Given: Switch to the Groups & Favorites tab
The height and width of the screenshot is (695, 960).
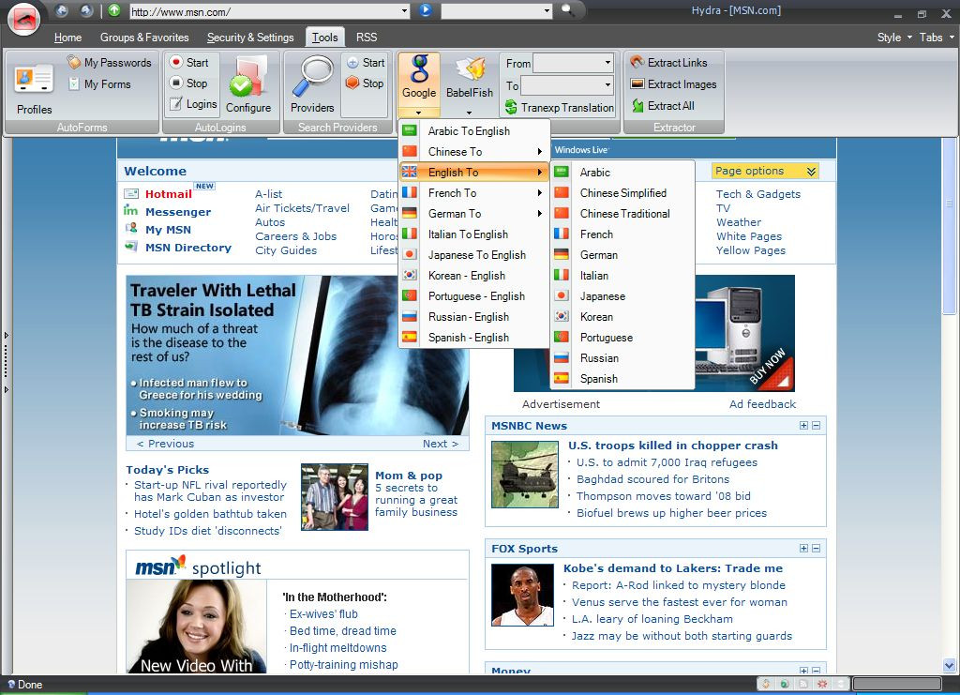Looking at the screenshot, I should pyautogui.click(x=144, y=38).
